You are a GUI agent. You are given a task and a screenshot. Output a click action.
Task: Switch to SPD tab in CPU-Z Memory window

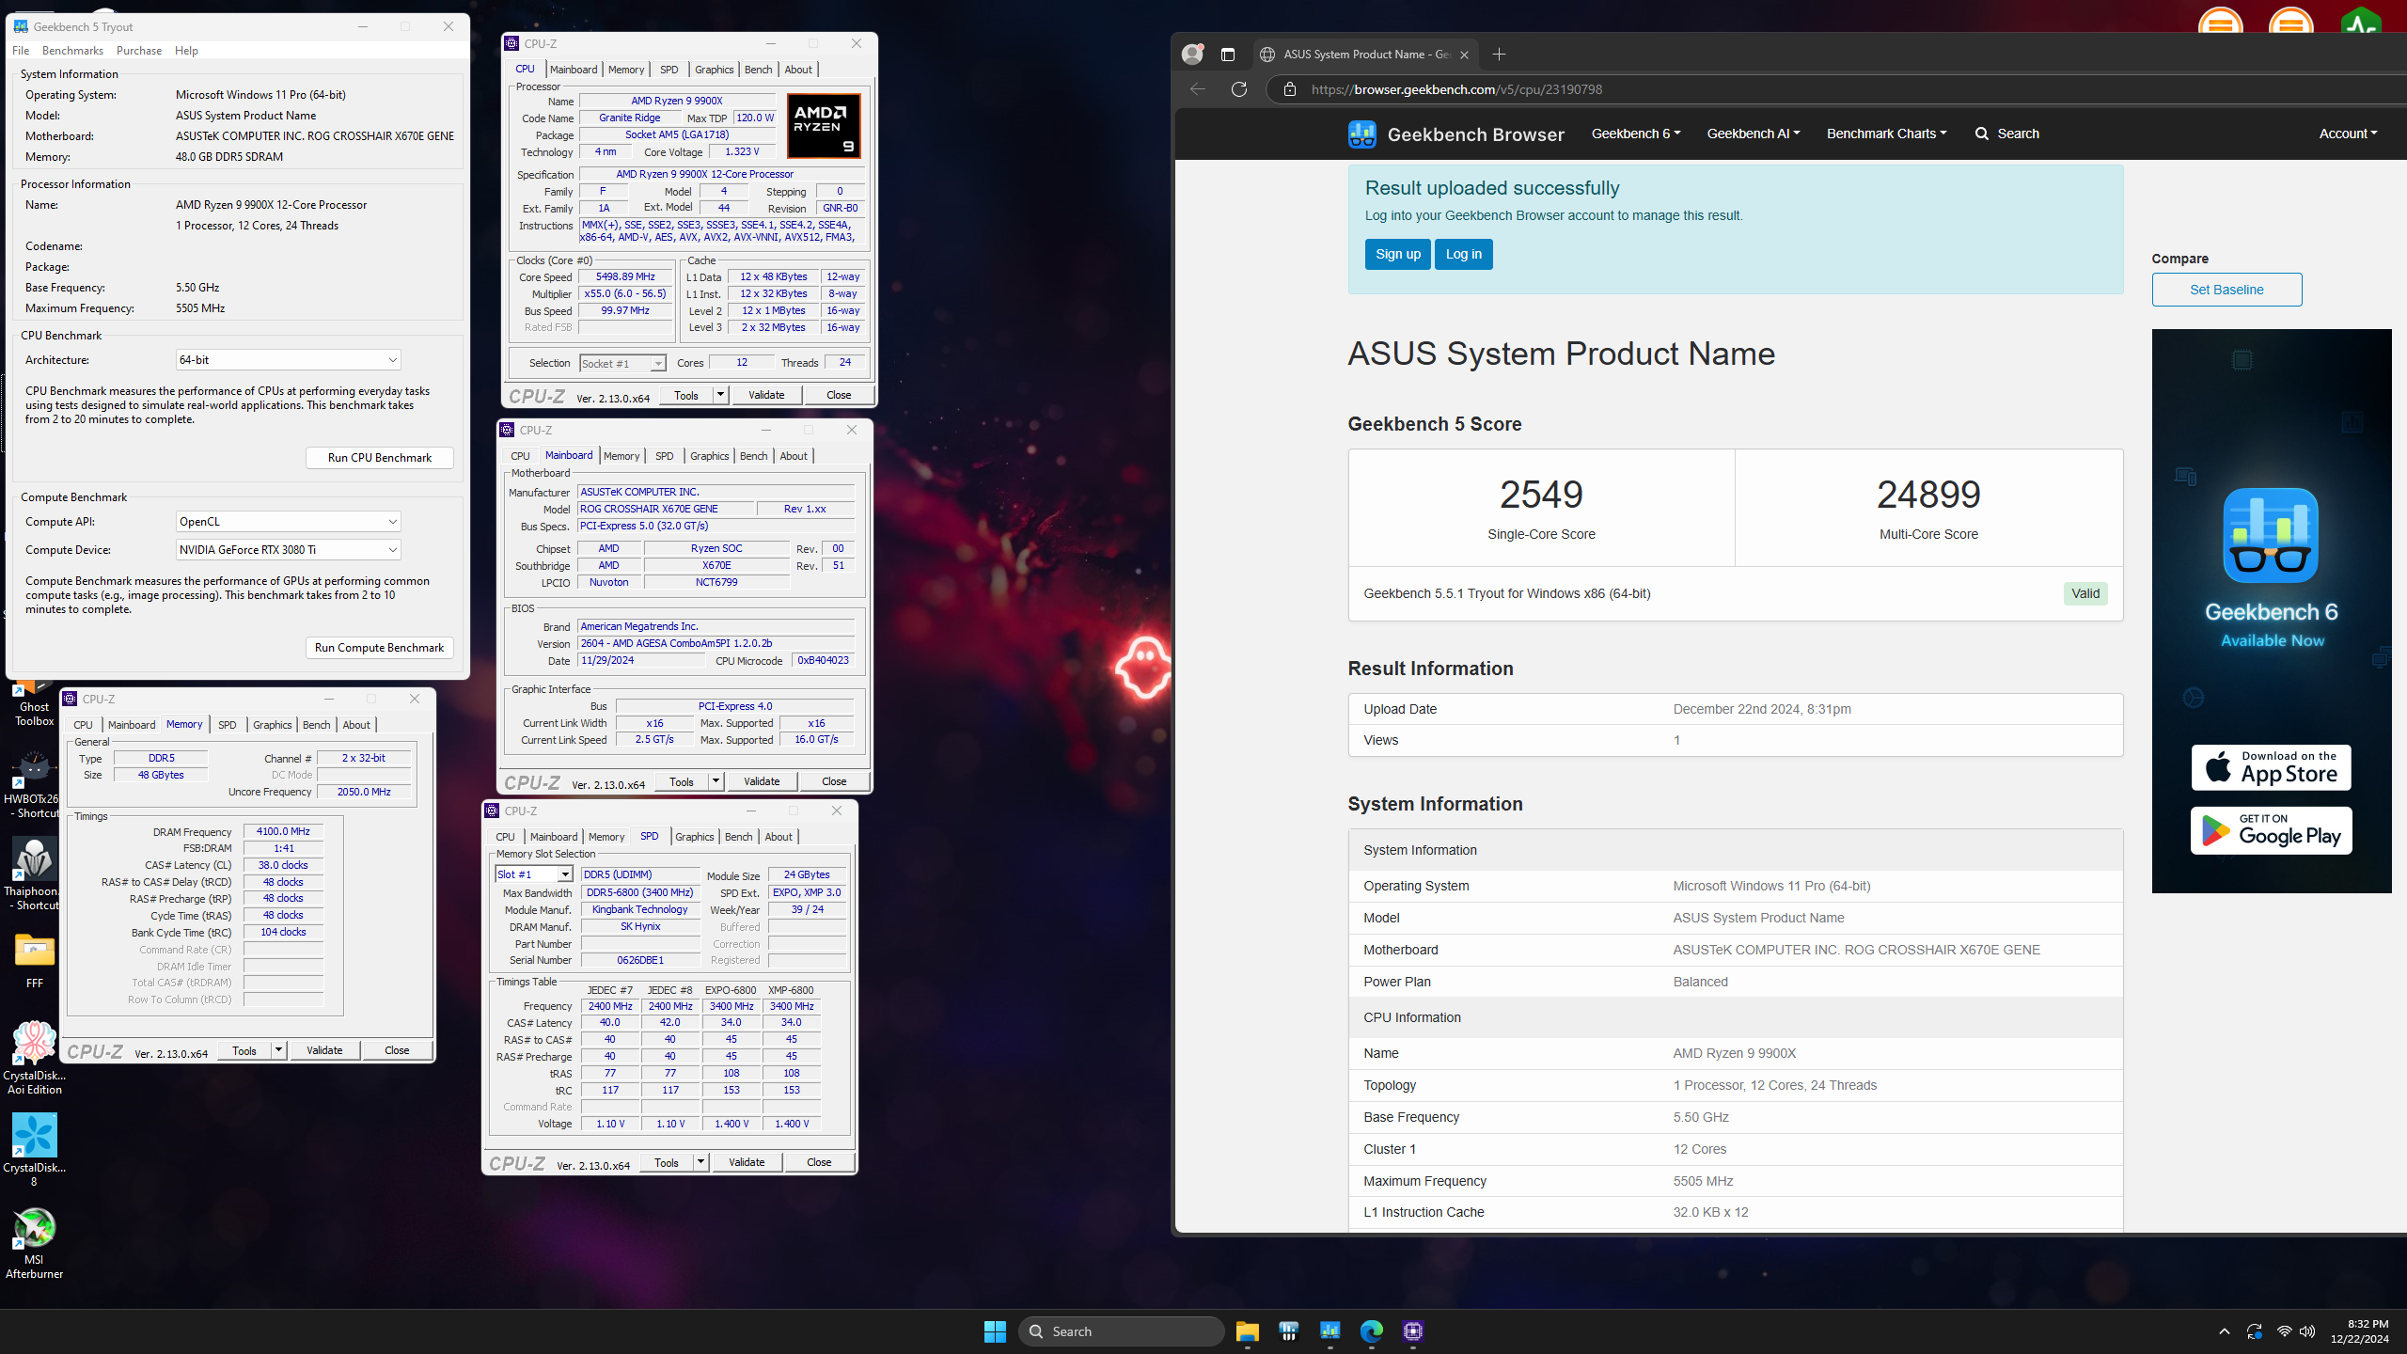click(x=227, y=725)
